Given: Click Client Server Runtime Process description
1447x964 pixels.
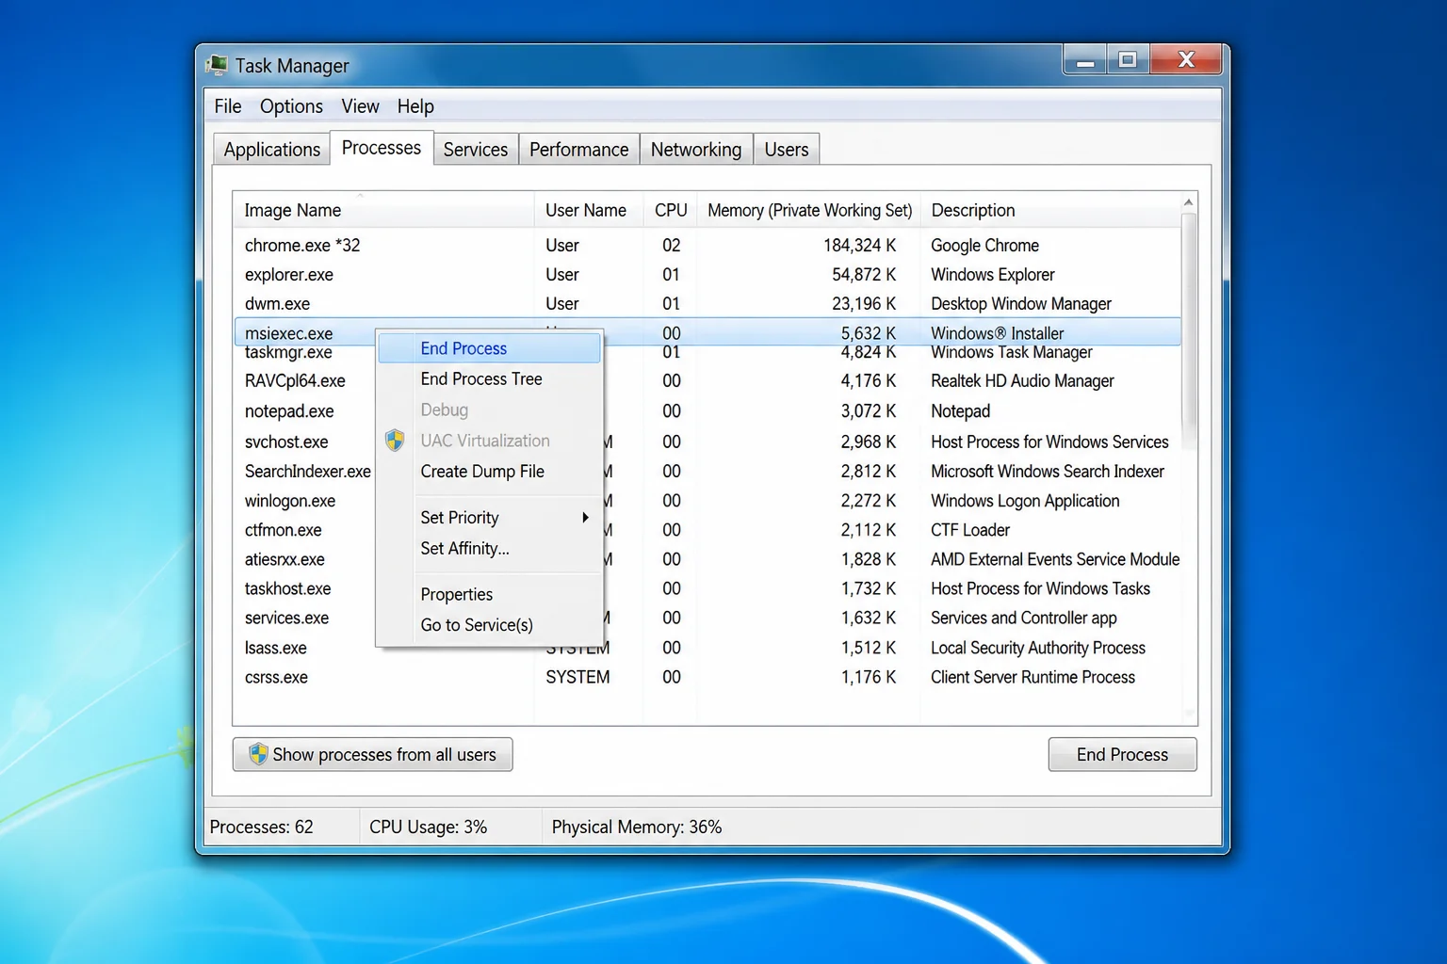Looking at the screenshot, I should pos(1032,677).
